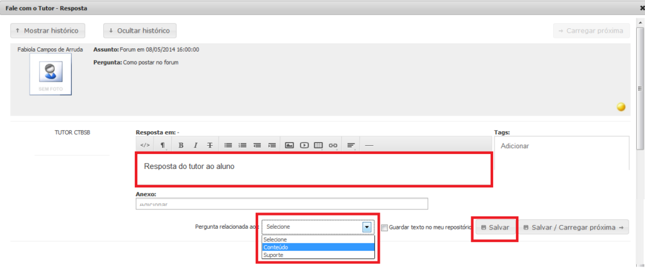Click the Salvar button

pyautogui.click(x=494, y=227)
